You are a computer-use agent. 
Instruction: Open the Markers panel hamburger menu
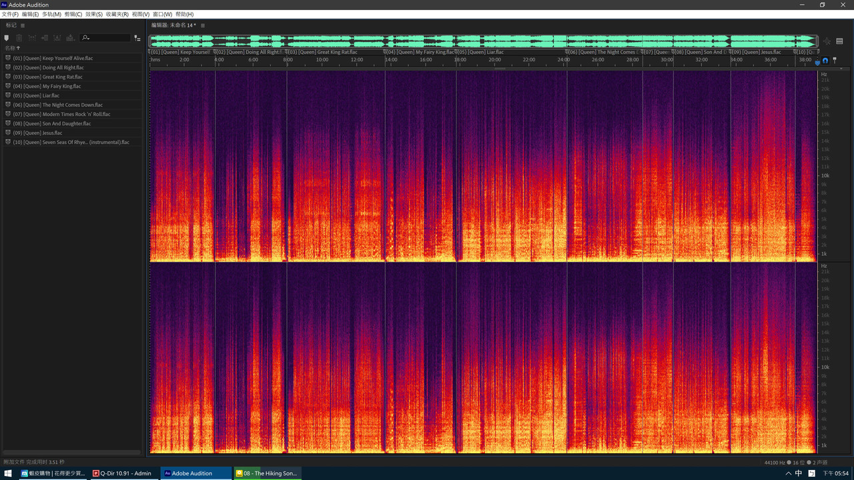pos(22,25)
